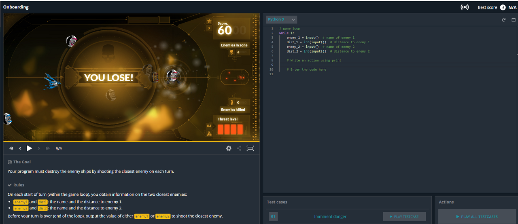Viewport: 518px width, 224px height.
Task: Click the Rules section heading
Action: tap(19, 185)
